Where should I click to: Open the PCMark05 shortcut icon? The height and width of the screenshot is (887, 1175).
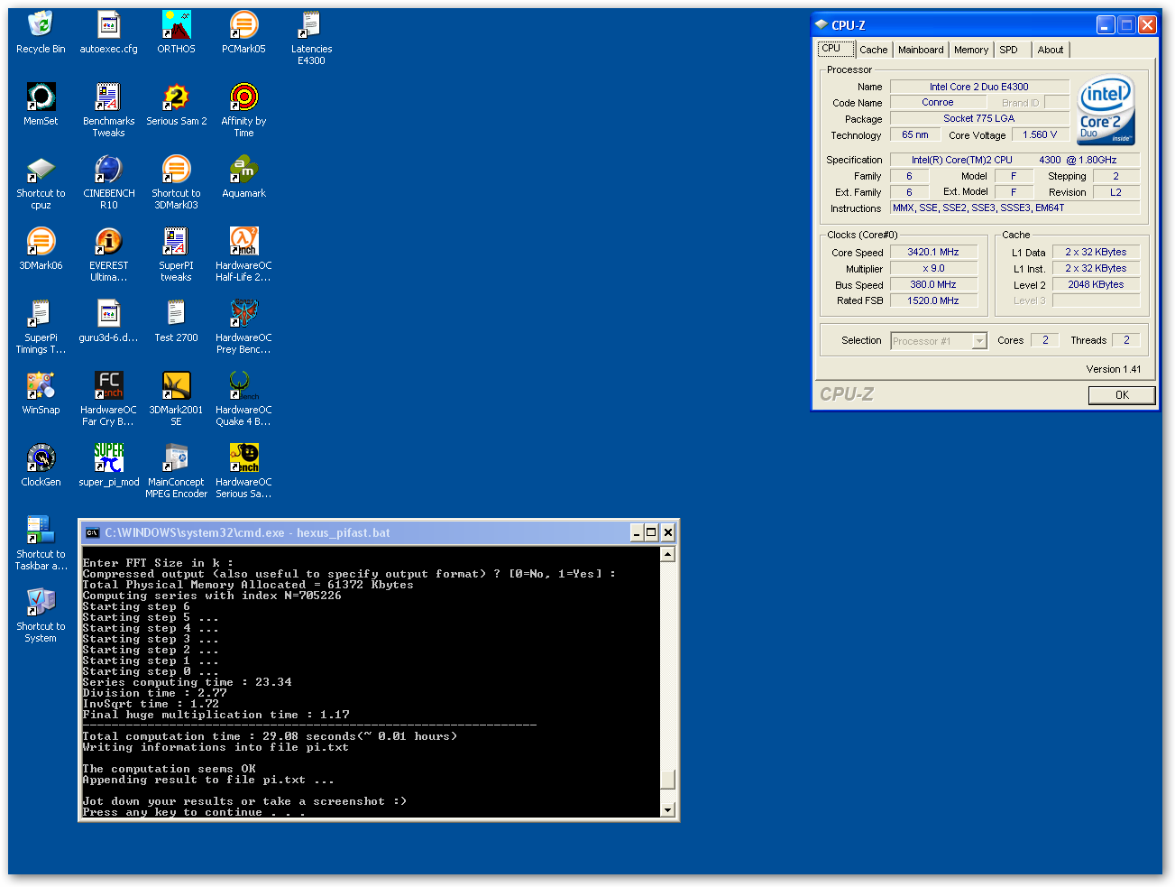(243, 26)
